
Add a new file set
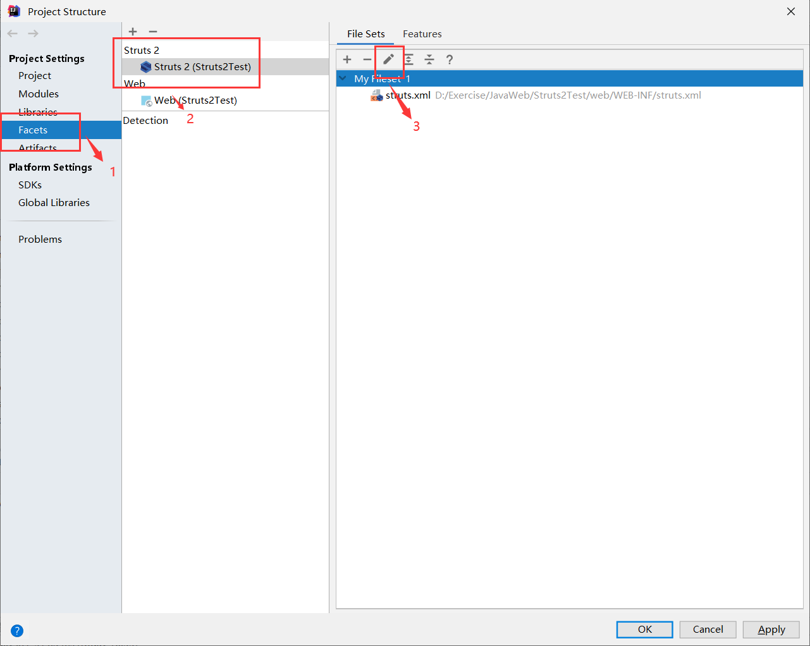347,59
